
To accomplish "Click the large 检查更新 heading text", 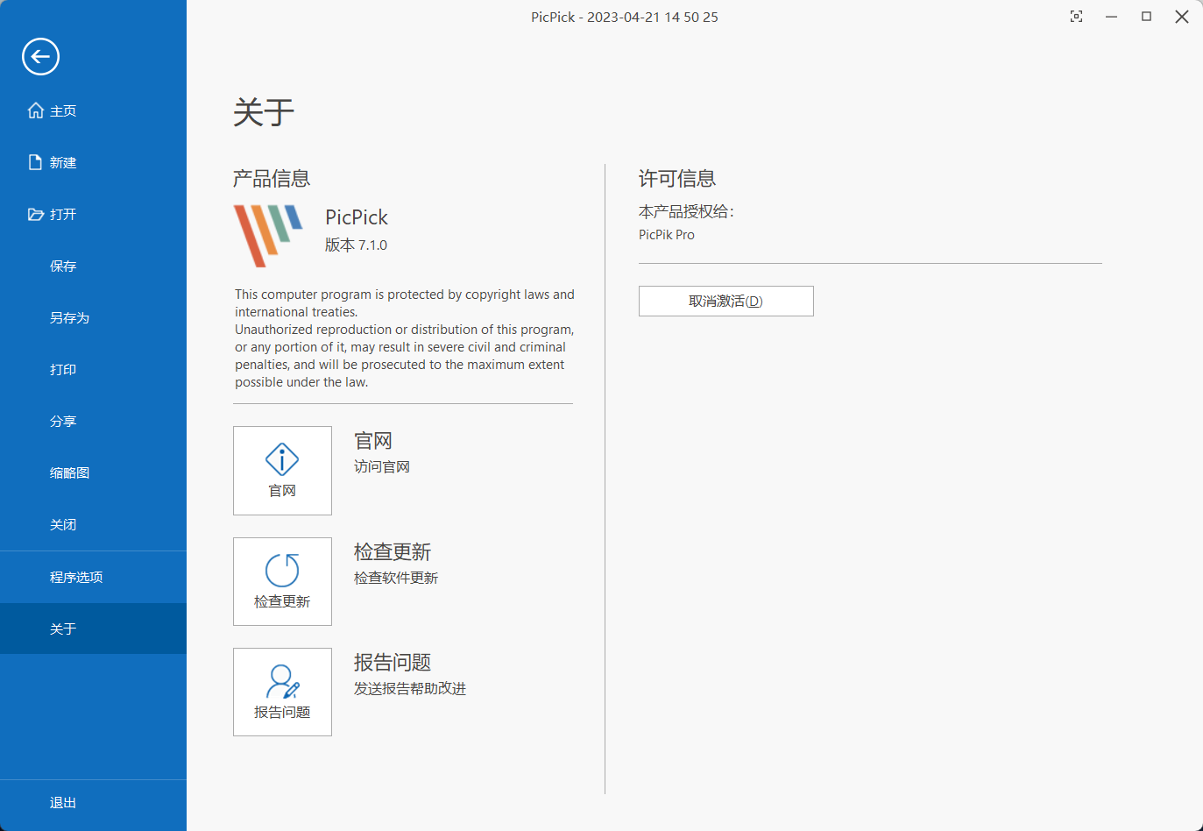I will 393,552.
